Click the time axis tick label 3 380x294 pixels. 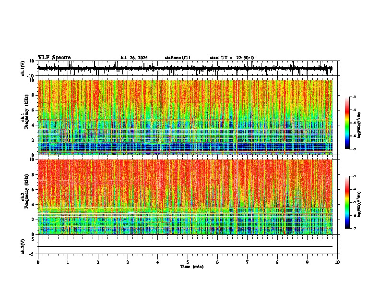coord(128,262)
